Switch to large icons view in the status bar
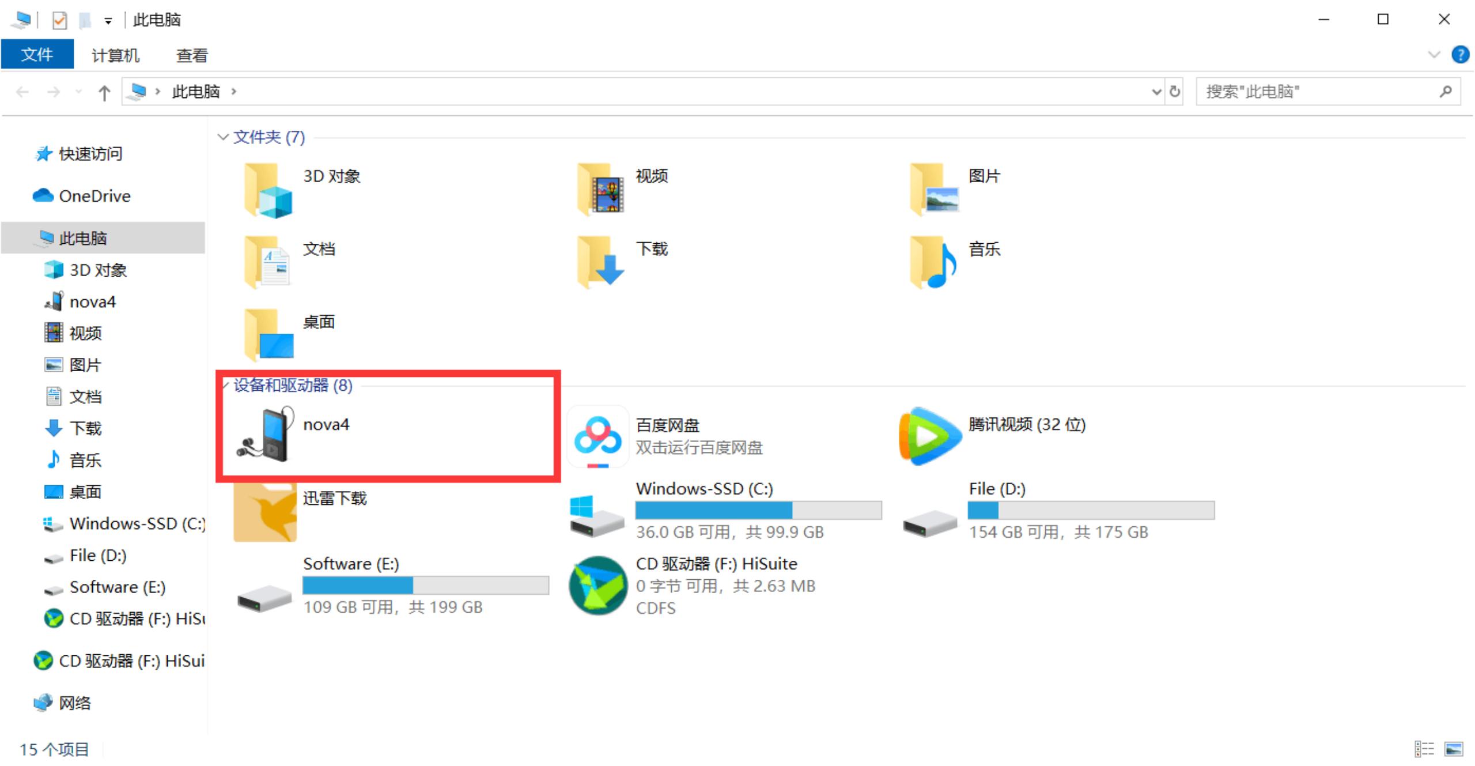The width and height of the screenshot is (1475, 766). [x=1453, y=749]
